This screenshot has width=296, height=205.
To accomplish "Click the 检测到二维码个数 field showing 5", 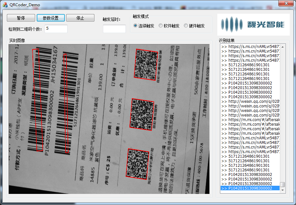I will pos(56,29).
